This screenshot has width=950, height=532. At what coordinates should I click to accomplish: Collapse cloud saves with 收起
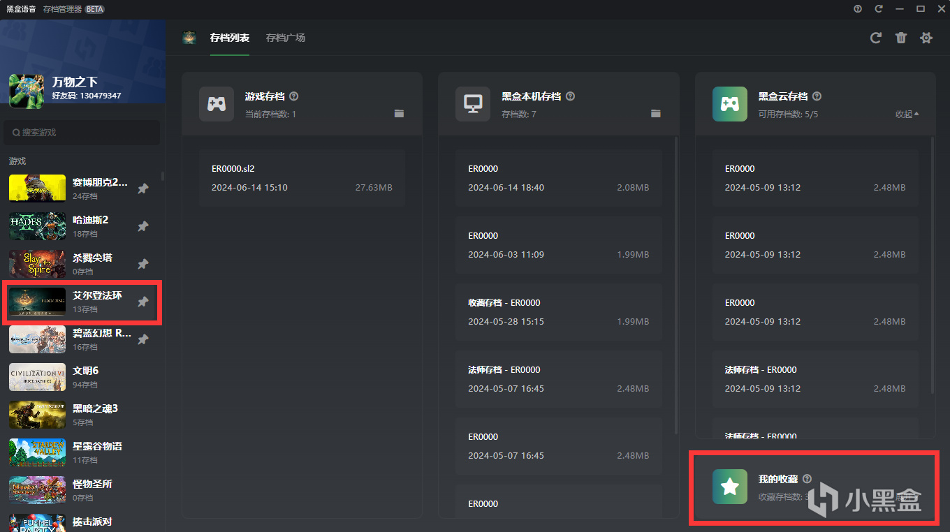(x=907, y=114)
